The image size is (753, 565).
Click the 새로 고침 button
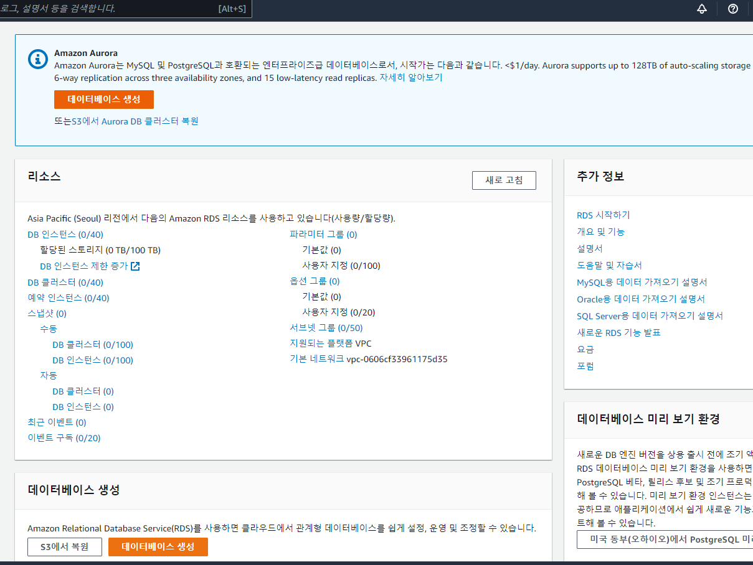(x=504, y=180)
